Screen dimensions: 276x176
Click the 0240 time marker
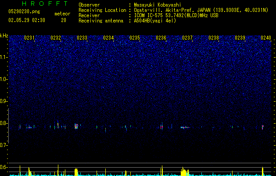click(x=266, y=38)
